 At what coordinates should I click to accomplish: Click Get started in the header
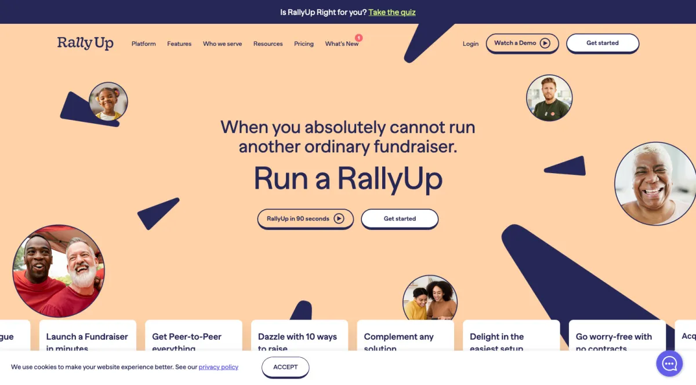[603, 43]
